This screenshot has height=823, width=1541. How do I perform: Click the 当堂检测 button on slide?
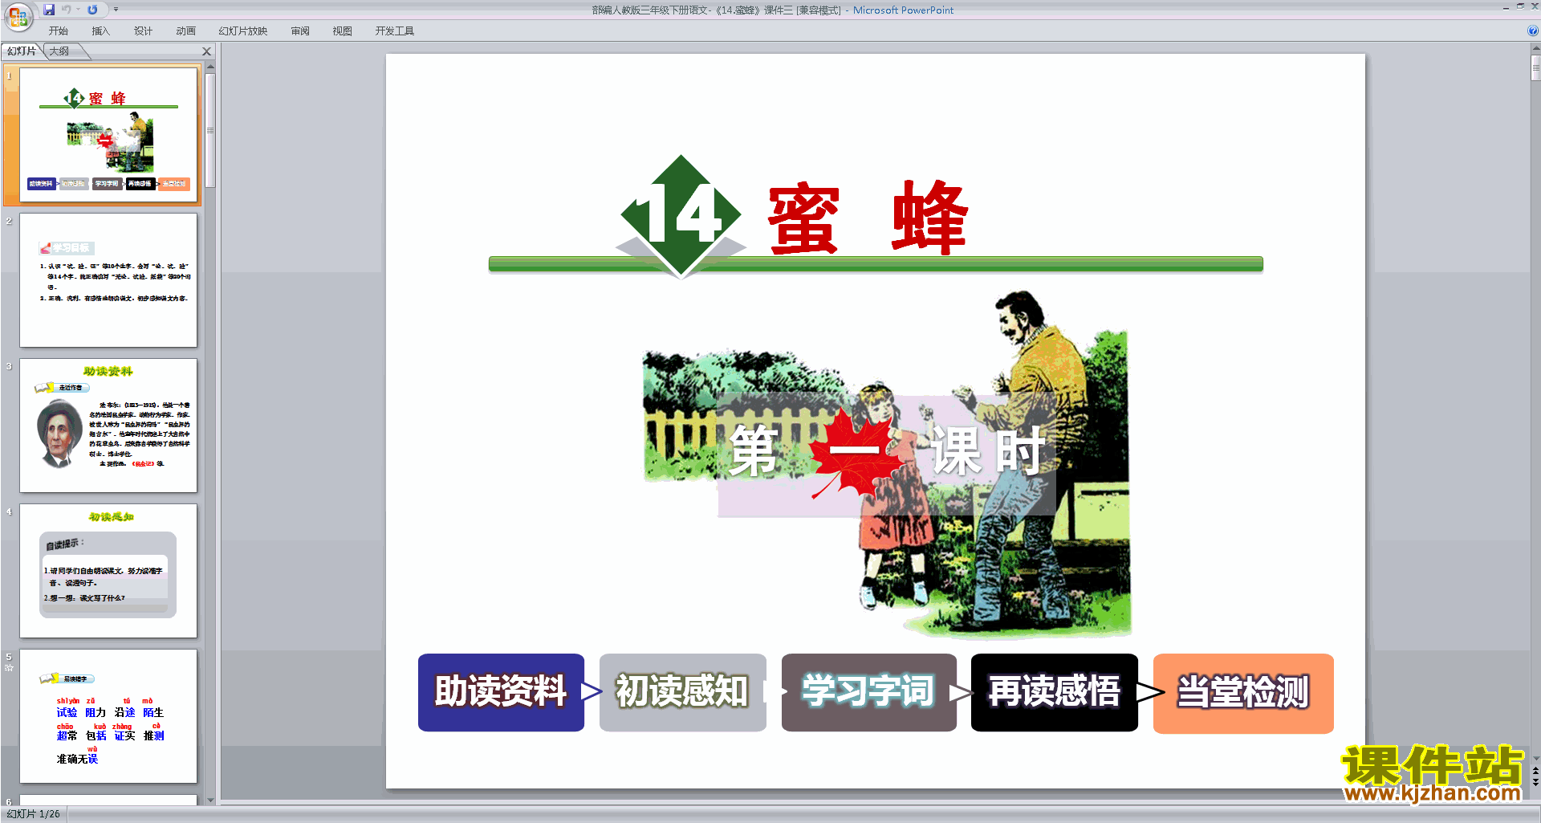(x=1243, y=693)
